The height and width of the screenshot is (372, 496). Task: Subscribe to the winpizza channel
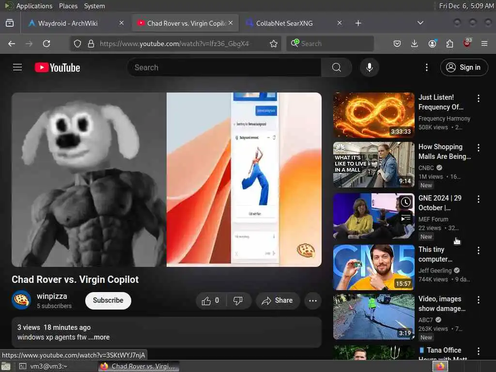coord(108,300)
